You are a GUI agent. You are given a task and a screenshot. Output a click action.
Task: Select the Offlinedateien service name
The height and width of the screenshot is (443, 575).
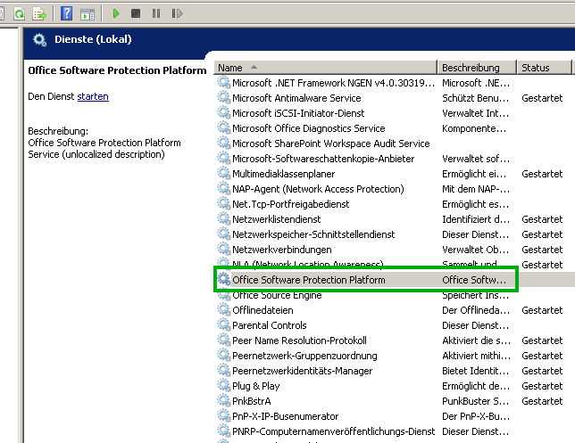point(262,310)
